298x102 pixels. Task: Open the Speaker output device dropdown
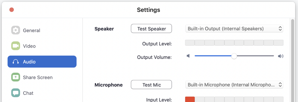pyautogui.click(x=234, y=29)
